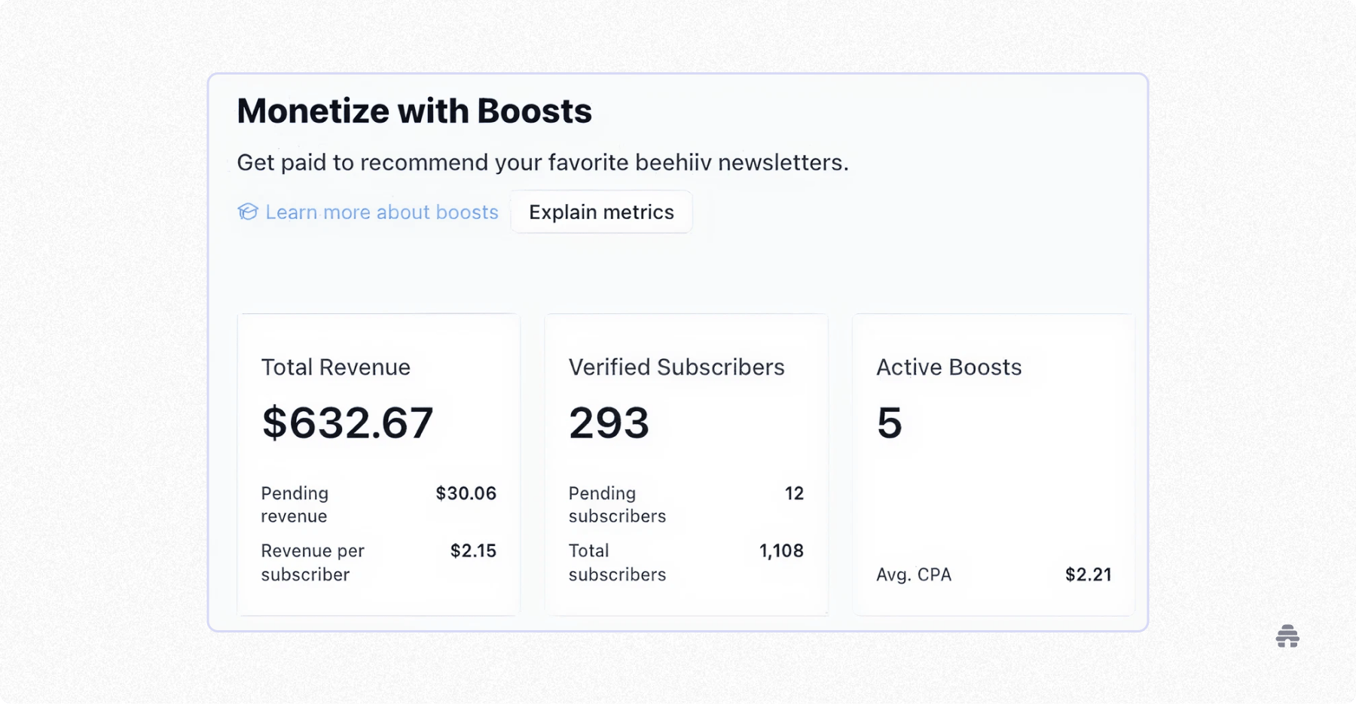Image resolution: width=1356 pixels, height=704 pixels.
Task: Click the Active Boosts card title label
Action: [x=948, y=367]
